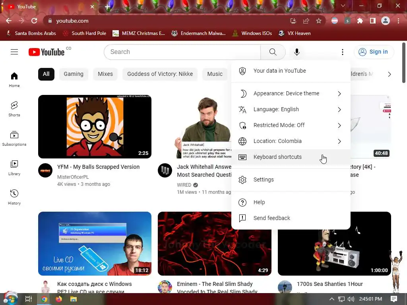Click the Sign in button
The height and width of the screenshot is (305, 407).
374,52
